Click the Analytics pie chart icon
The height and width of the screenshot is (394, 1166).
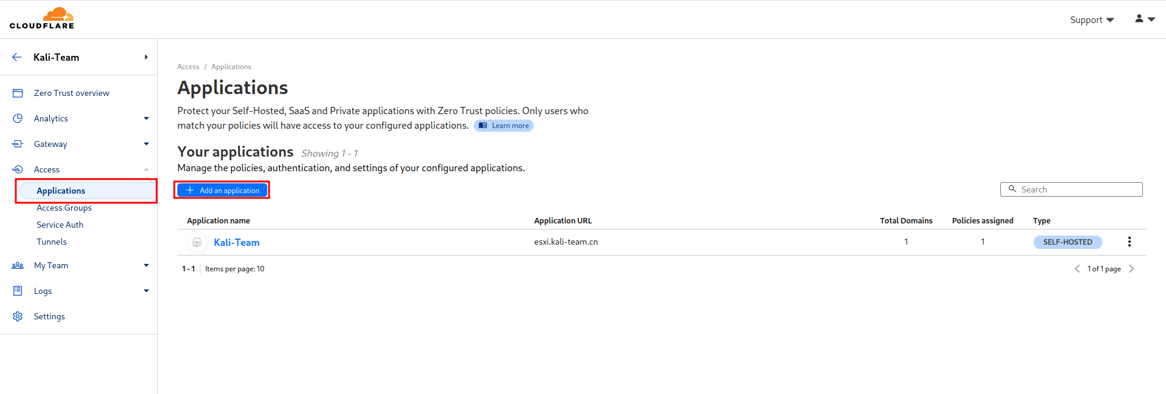click(x=18, y=118)
